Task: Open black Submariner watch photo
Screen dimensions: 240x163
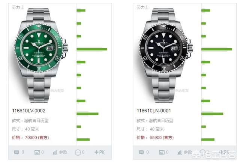Action: tap(165, 56)
